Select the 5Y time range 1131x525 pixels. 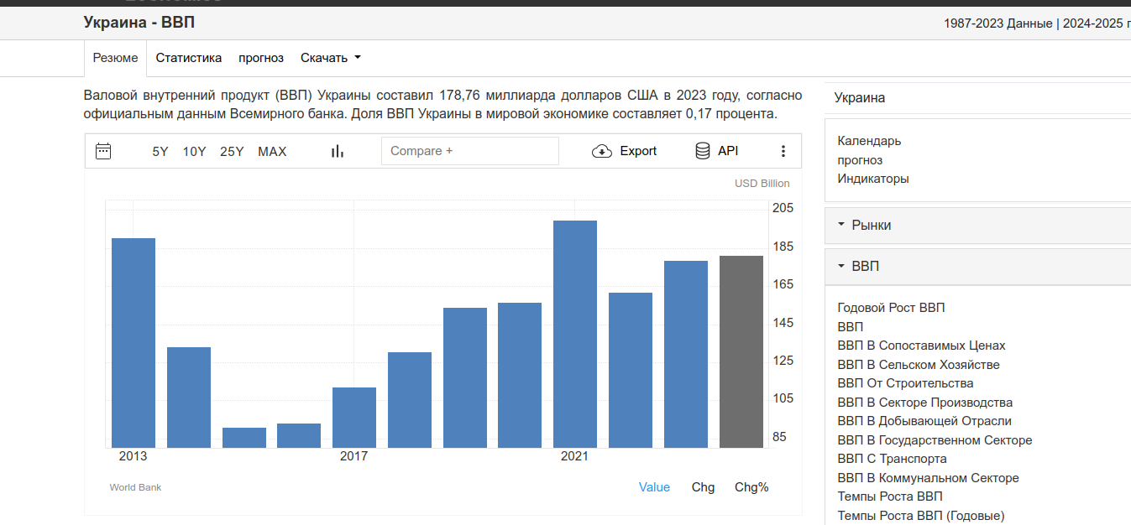tap(160, 152)
